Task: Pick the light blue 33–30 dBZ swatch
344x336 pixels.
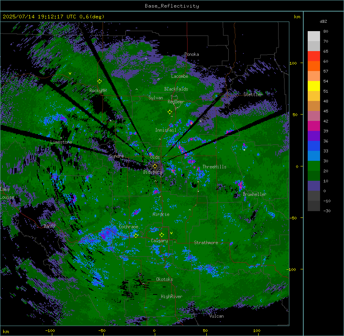Action: 314,156
